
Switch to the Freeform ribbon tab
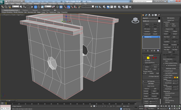pos(25,10)
